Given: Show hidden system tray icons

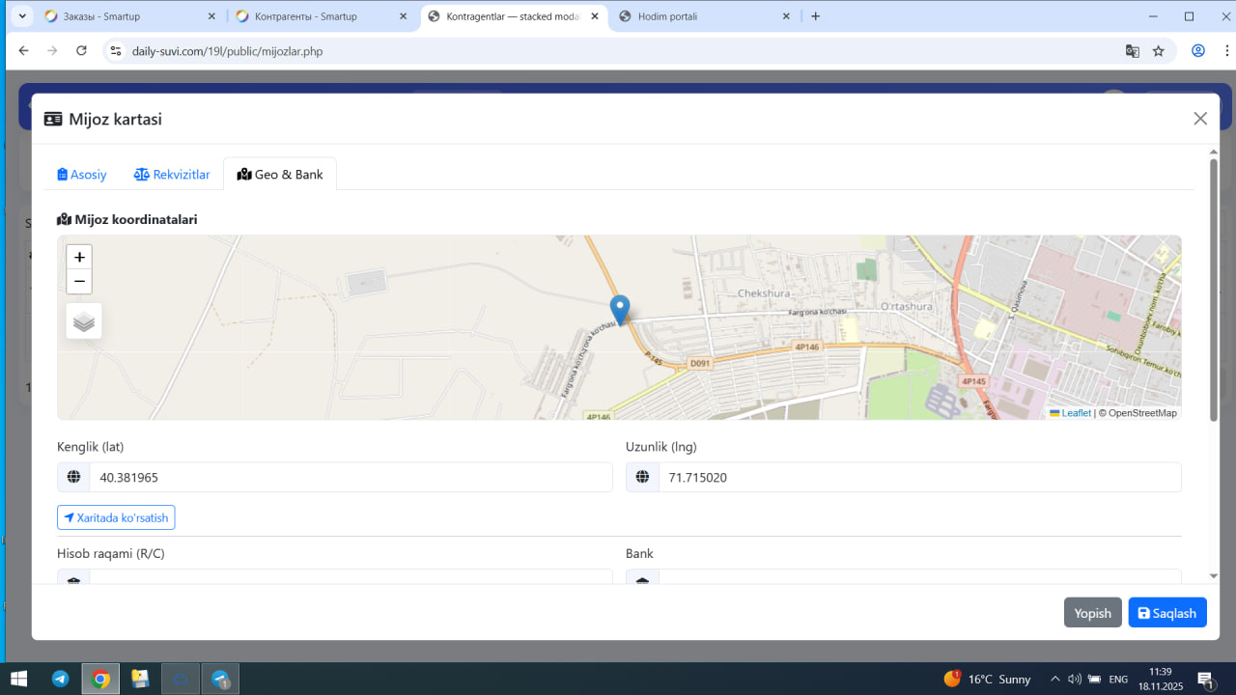Looking at the screenshot, I should [1054, 679].
